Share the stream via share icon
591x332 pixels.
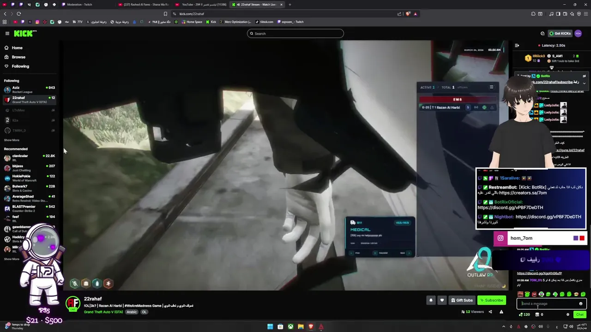click(x=490, y=312)
